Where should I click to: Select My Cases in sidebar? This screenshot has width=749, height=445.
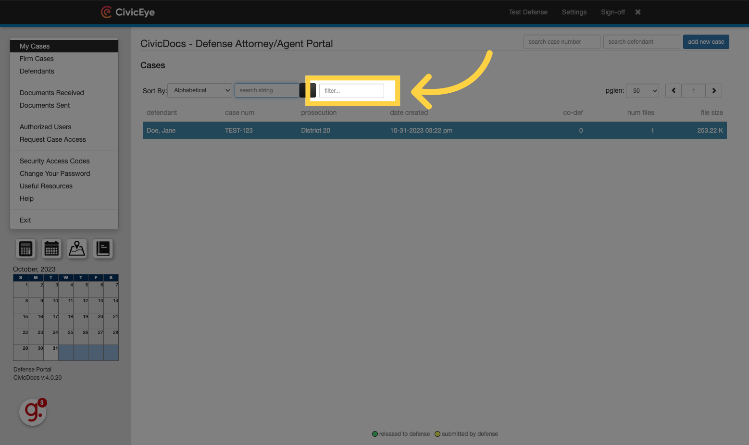point(64,46)
